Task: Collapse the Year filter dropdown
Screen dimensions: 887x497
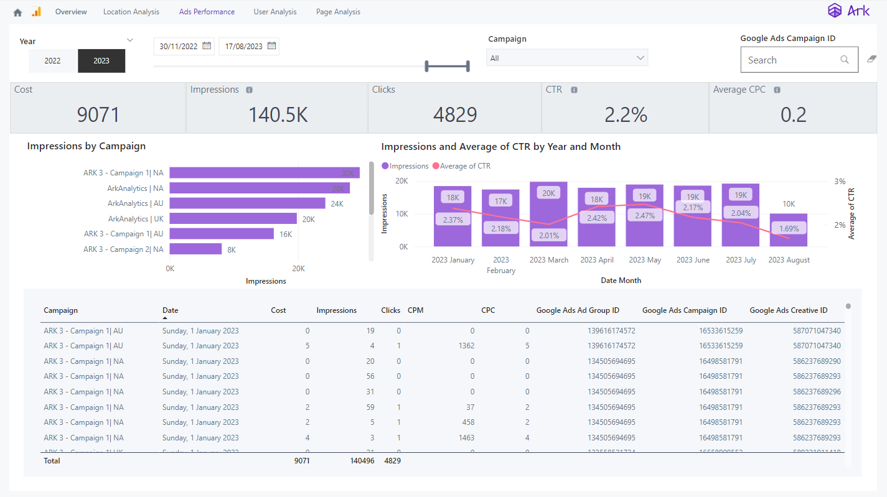Action: tap(130, 39)
